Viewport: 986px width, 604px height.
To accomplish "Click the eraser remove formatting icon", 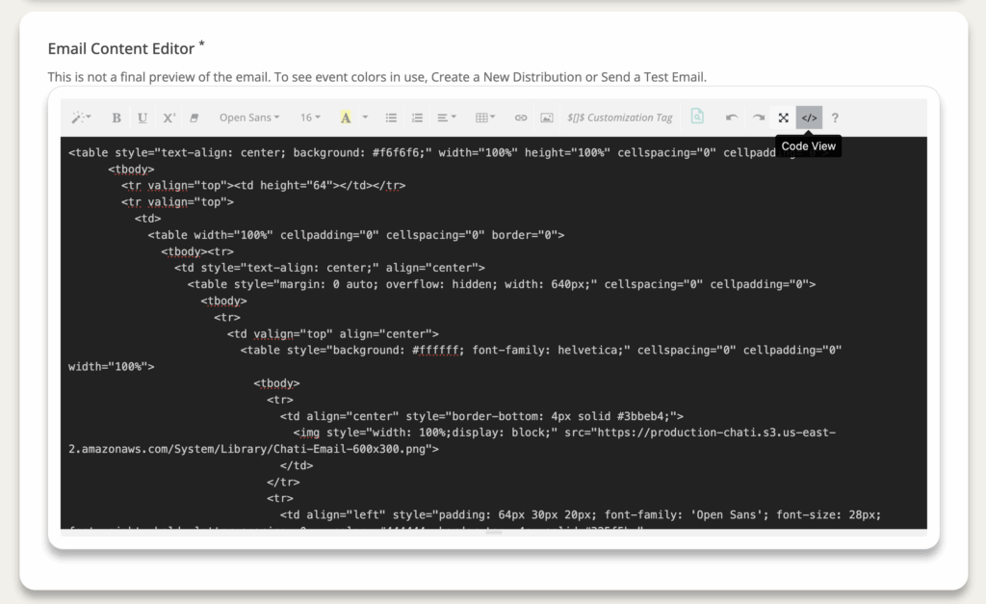I will [x=195, y=118].
